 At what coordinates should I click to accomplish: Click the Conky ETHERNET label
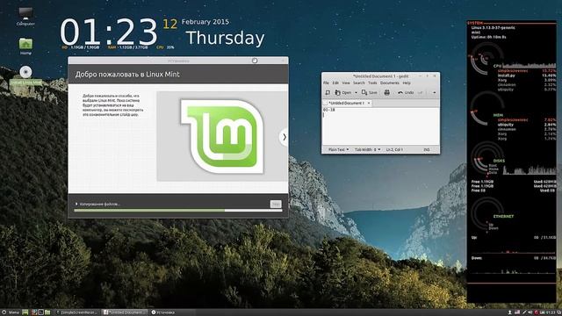pyautogui.click(x=503, y=217)
